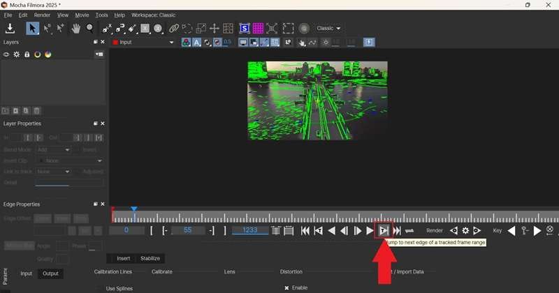This screenshot has width=559, height=293.
Task: Select the arrow Pick tool
Action: pyautogui.click(x=32, y=28)
